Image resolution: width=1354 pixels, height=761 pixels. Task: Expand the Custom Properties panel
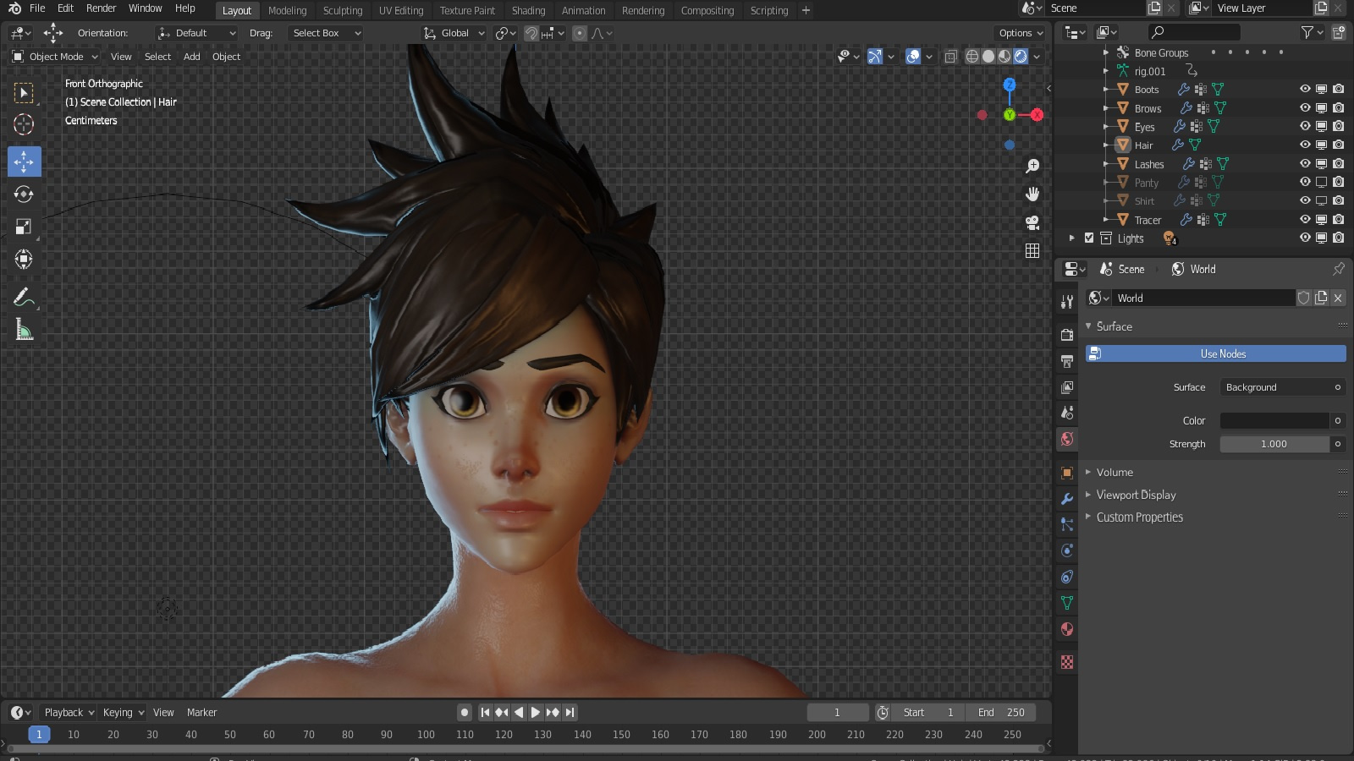[x=1139, y=517]
